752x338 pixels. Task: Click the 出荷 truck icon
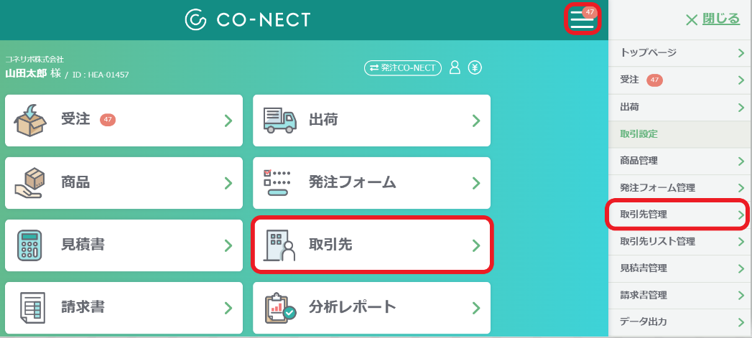point(280,120)
